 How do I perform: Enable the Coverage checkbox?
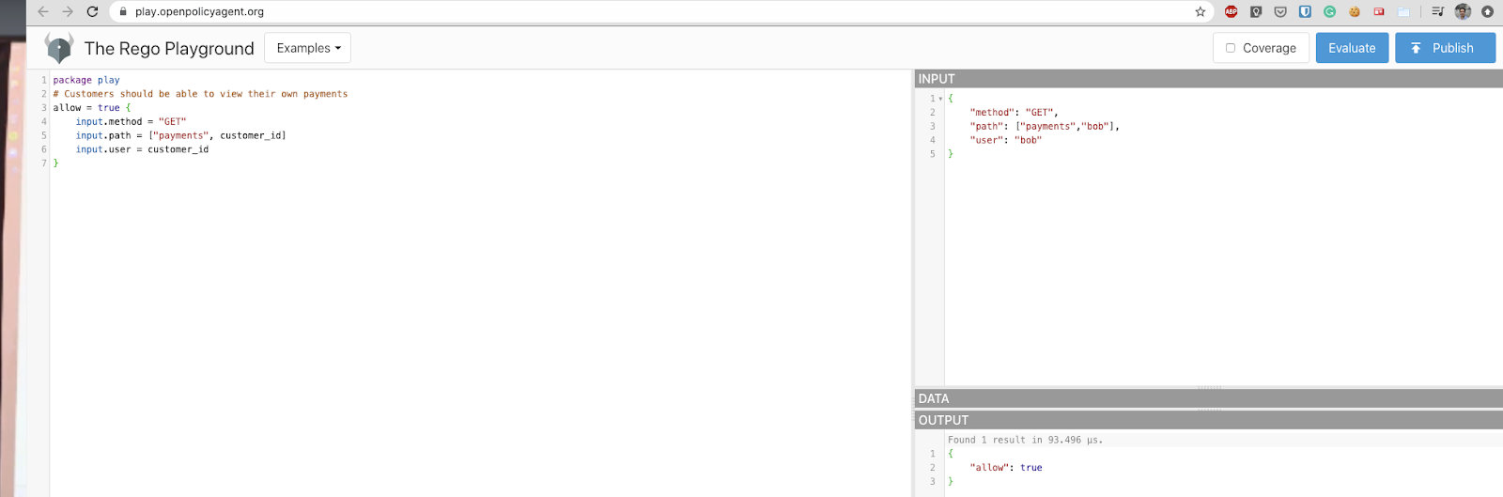pos(1231,48)
